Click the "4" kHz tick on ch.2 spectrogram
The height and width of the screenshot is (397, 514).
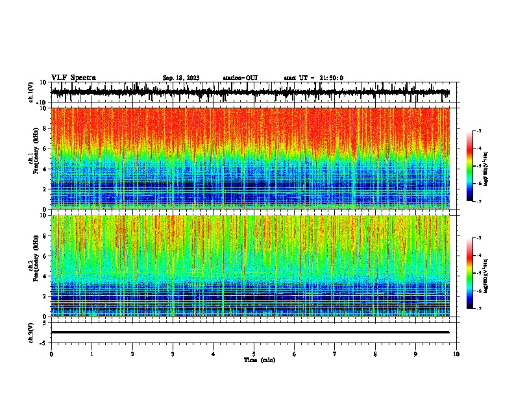pos(45,276)
